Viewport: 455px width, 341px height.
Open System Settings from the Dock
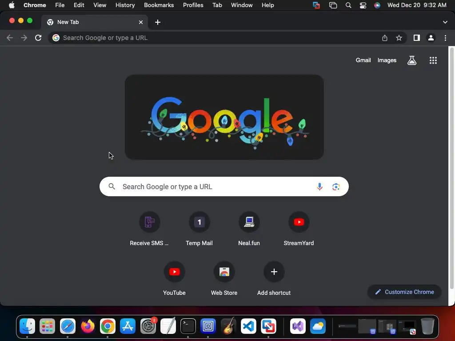[148, 326]
